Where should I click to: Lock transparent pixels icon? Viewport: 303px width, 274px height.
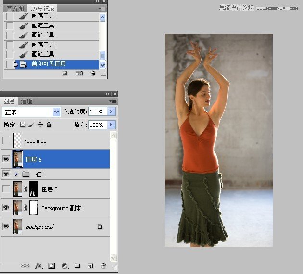point(23,125)
